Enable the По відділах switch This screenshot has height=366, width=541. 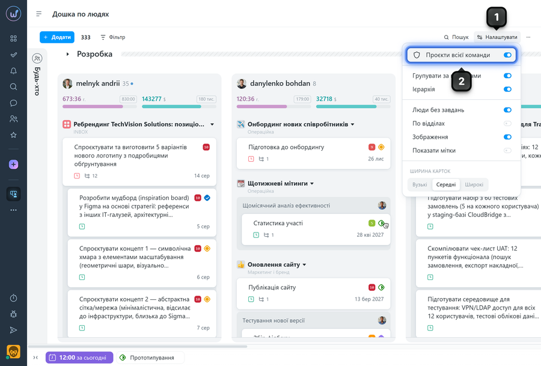507,123
